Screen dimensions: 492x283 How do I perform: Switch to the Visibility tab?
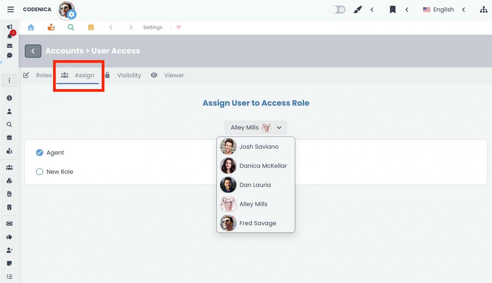pos(129,75)
